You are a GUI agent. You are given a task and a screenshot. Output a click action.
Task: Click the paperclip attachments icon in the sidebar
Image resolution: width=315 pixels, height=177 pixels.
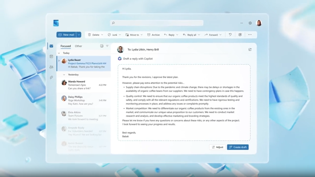(x=51, y=77)
